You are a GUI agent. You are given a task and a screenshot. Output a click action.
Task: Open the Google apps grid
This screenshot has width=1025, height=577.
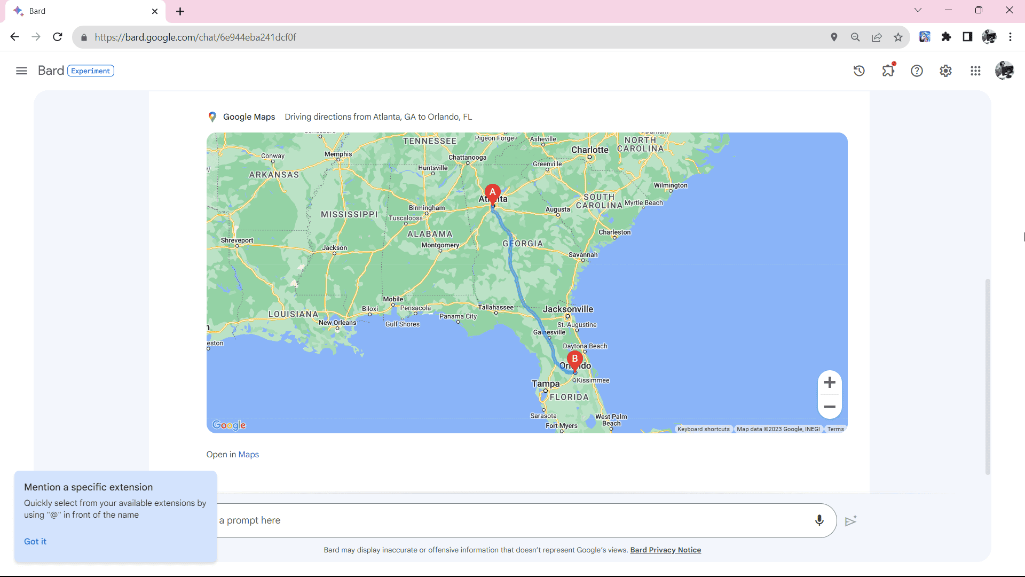[975, 71]
